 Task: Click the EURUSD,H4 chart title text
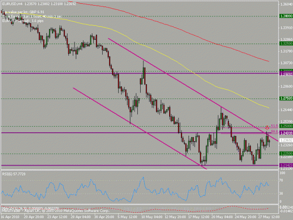tap(12, 4)
